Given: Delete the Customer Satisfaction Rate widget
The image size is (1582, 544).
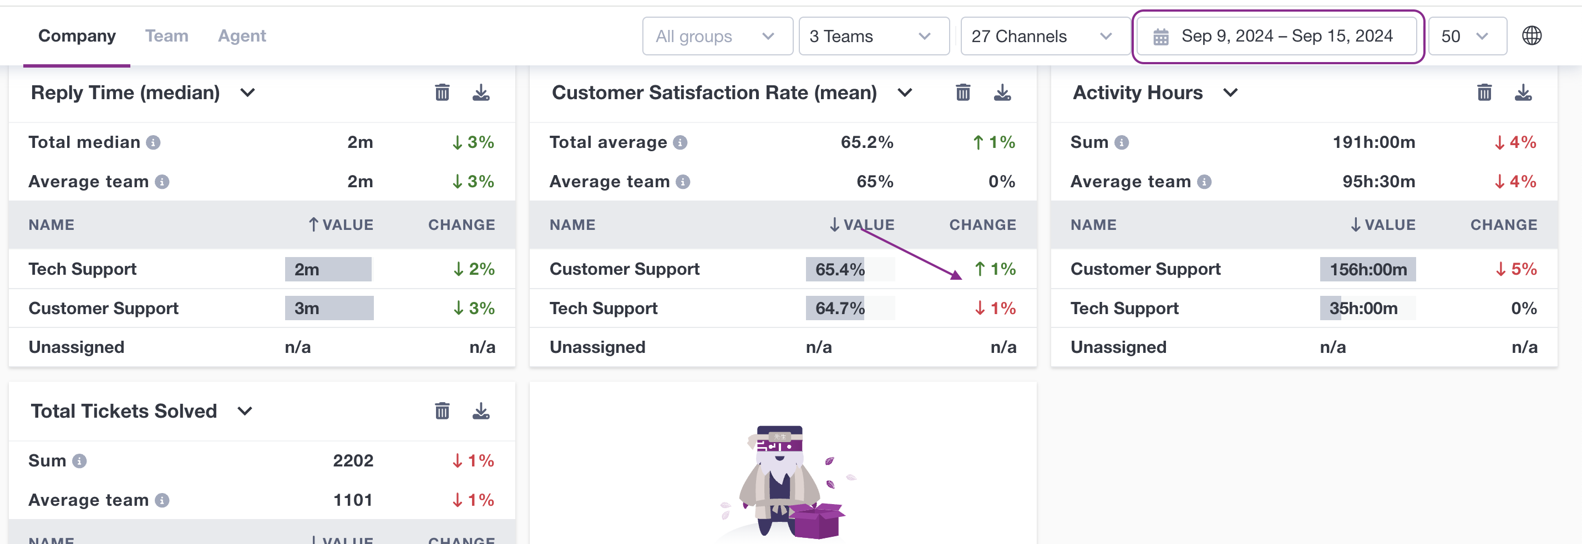Looking at the screenshot, I should [963, 93].
